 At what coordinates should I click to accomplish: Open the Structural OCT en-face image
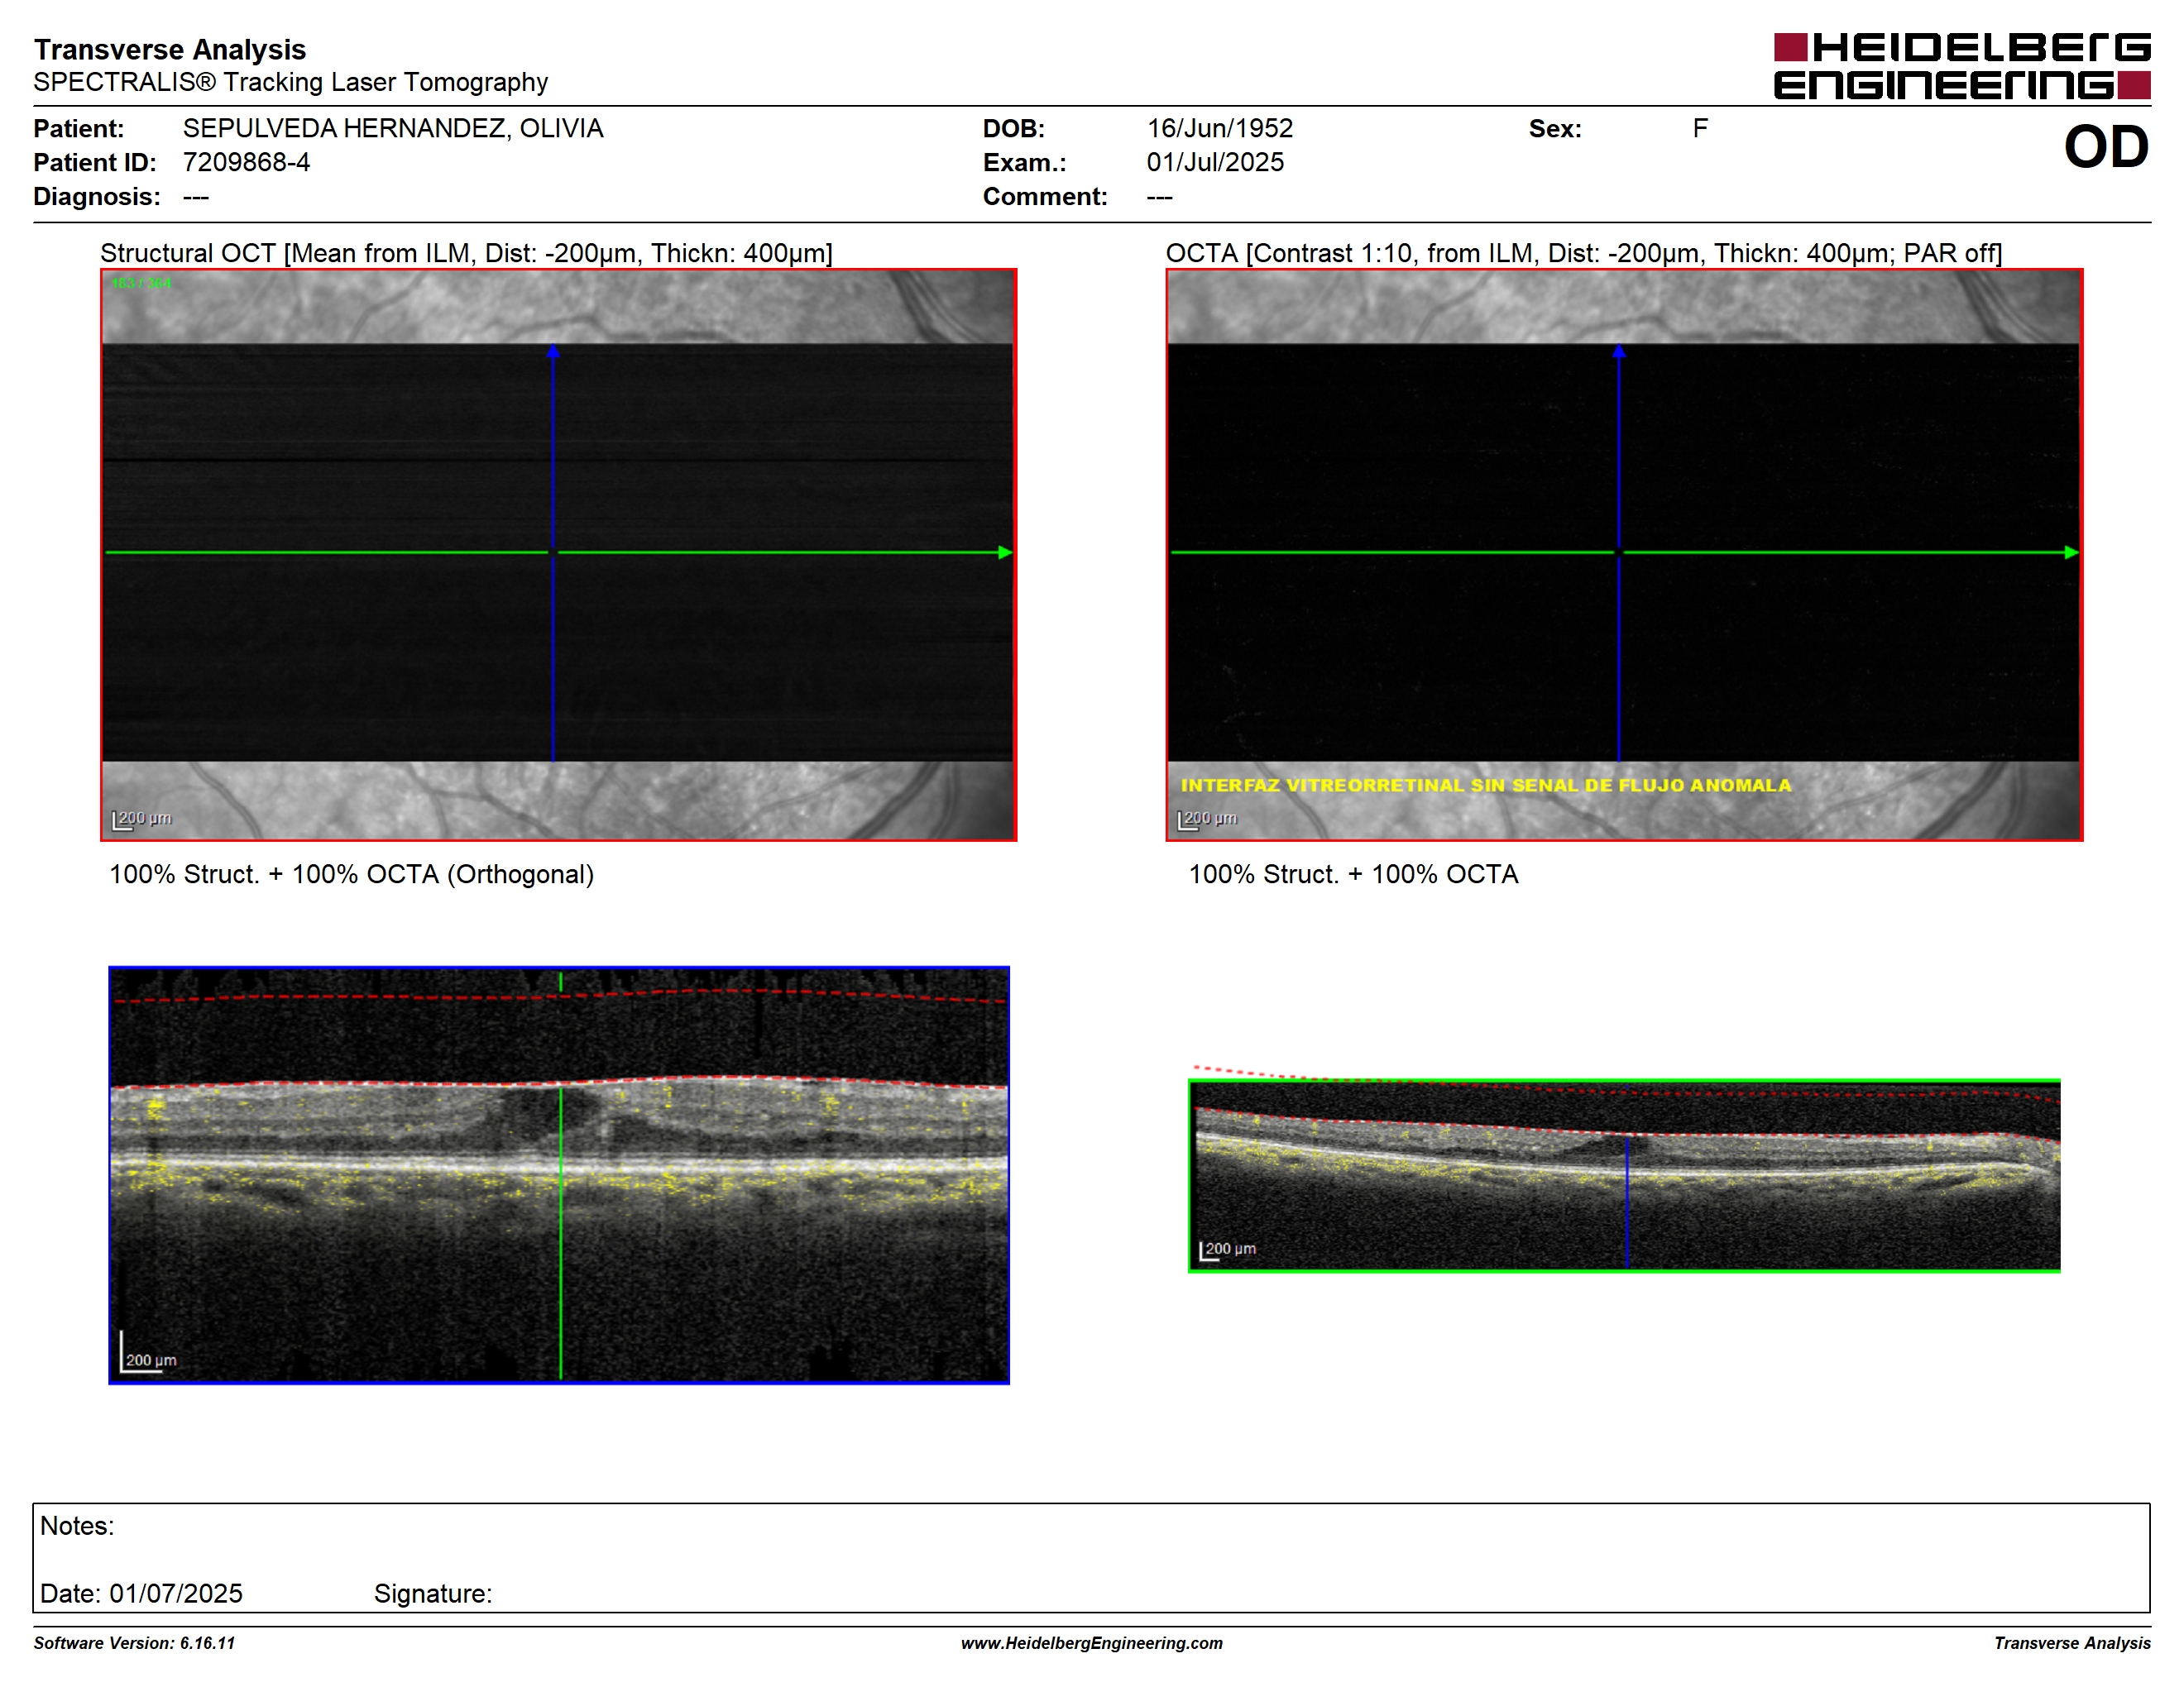[x=558, y=555]
